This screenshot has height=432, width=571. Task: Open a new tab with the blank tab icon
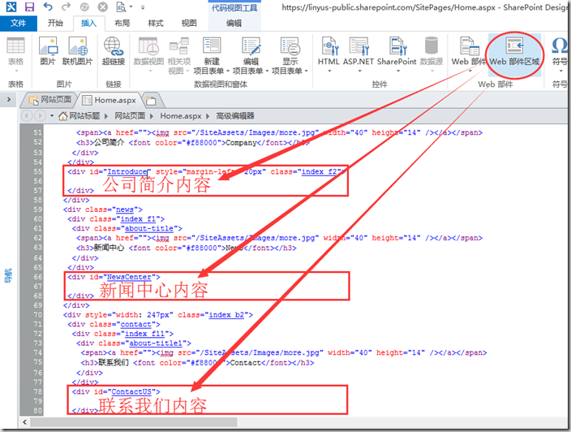coord(151,101)
